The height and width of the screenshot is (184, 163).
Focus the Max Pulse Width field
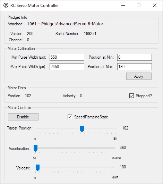pos(67,67)
